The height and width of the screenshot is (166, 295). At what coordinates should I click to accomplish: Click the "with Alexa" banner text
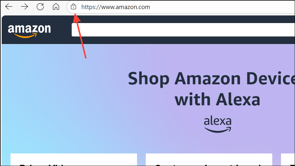217,100
